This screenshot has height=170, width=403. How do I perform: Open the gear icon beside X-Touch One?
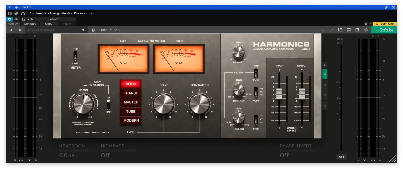pos(366,24)
